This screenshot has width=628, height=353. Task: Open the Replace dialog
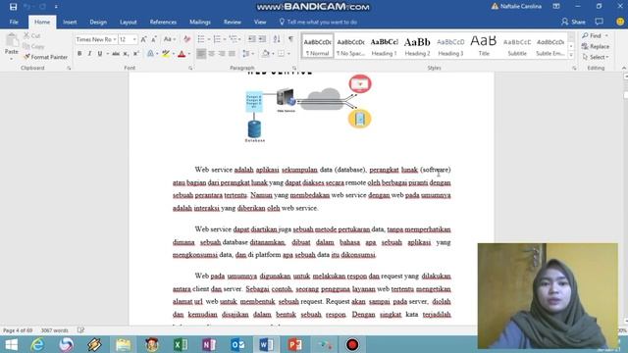(596, 46)
